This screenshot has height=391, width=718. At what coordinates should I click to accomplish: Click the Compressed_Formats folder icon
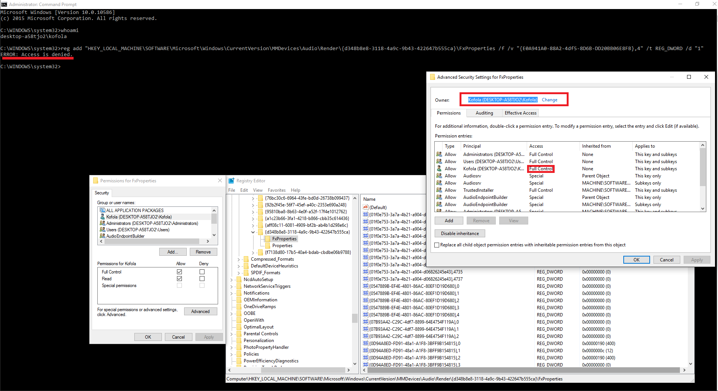(246, 259)
